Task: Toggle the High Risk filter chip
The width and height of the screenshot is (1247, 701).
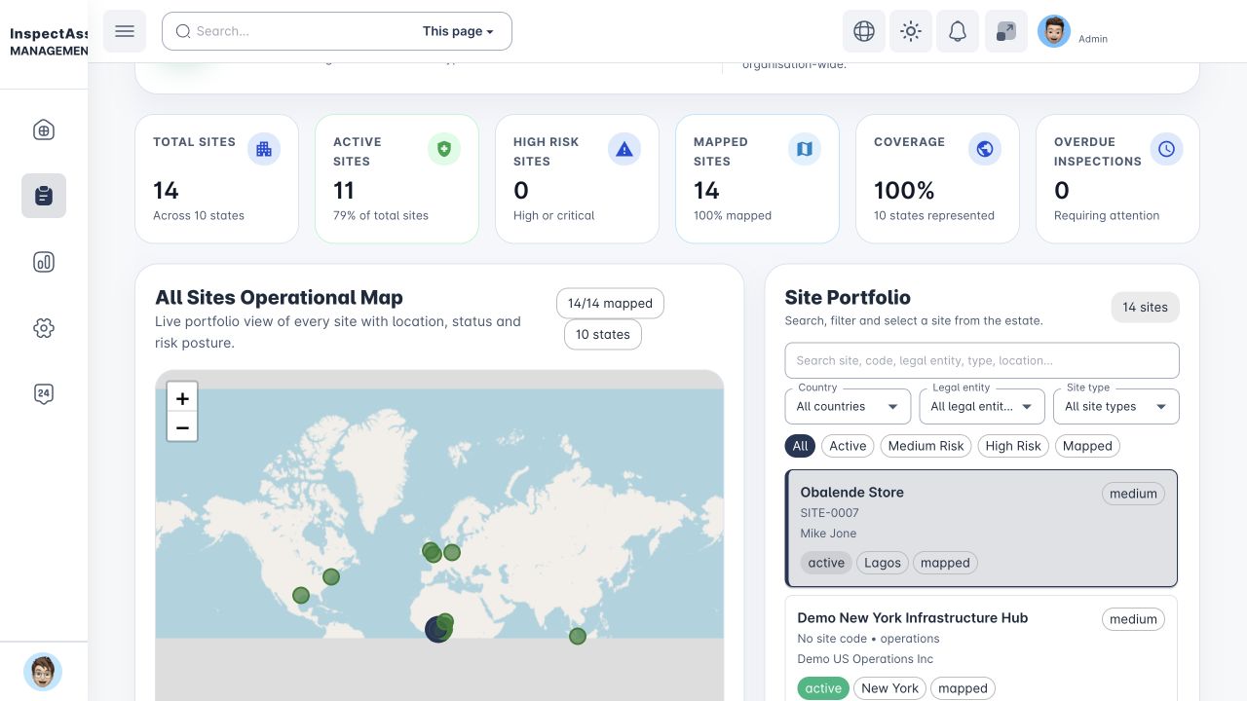Action: point(1013,446)
